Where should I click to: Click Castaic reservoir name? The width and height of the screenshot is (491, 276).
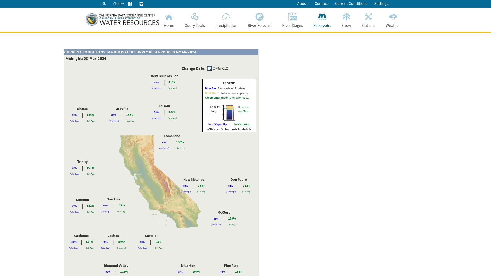(x=150, y=236)
